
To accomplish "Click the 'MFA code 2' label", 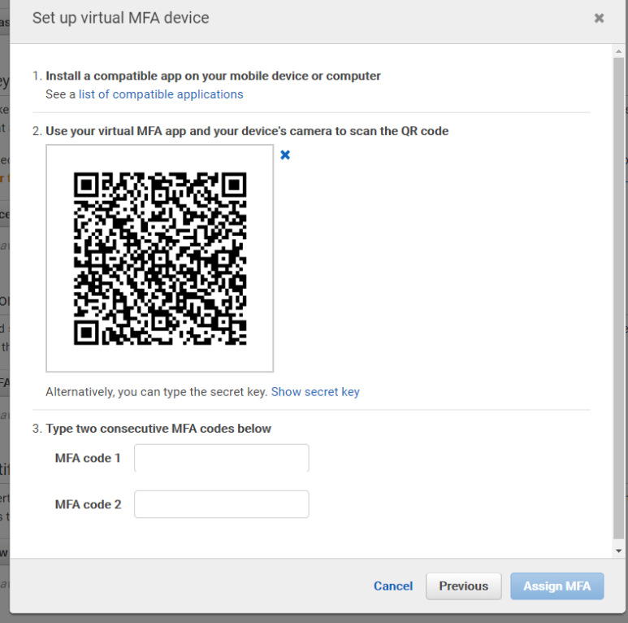I will (88, 504).
